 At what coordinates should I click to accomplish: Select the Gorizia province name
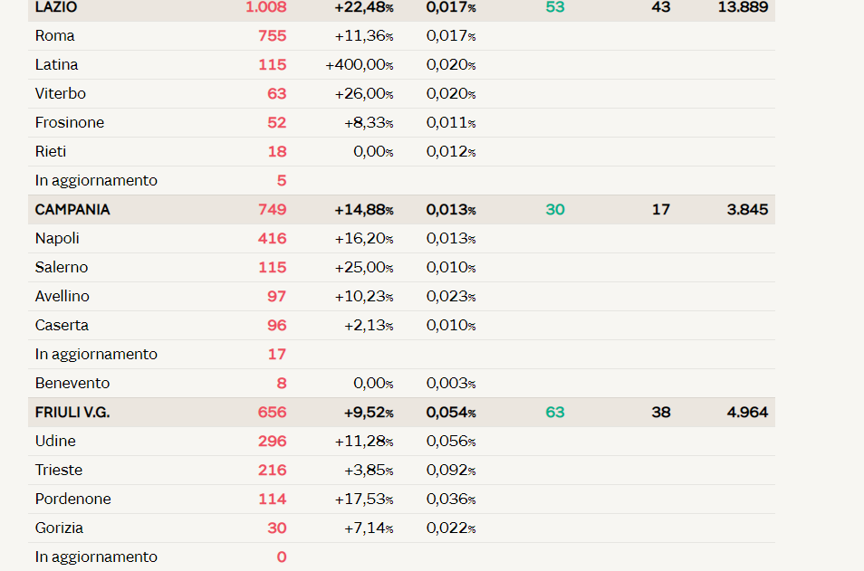tap(59, 528)
